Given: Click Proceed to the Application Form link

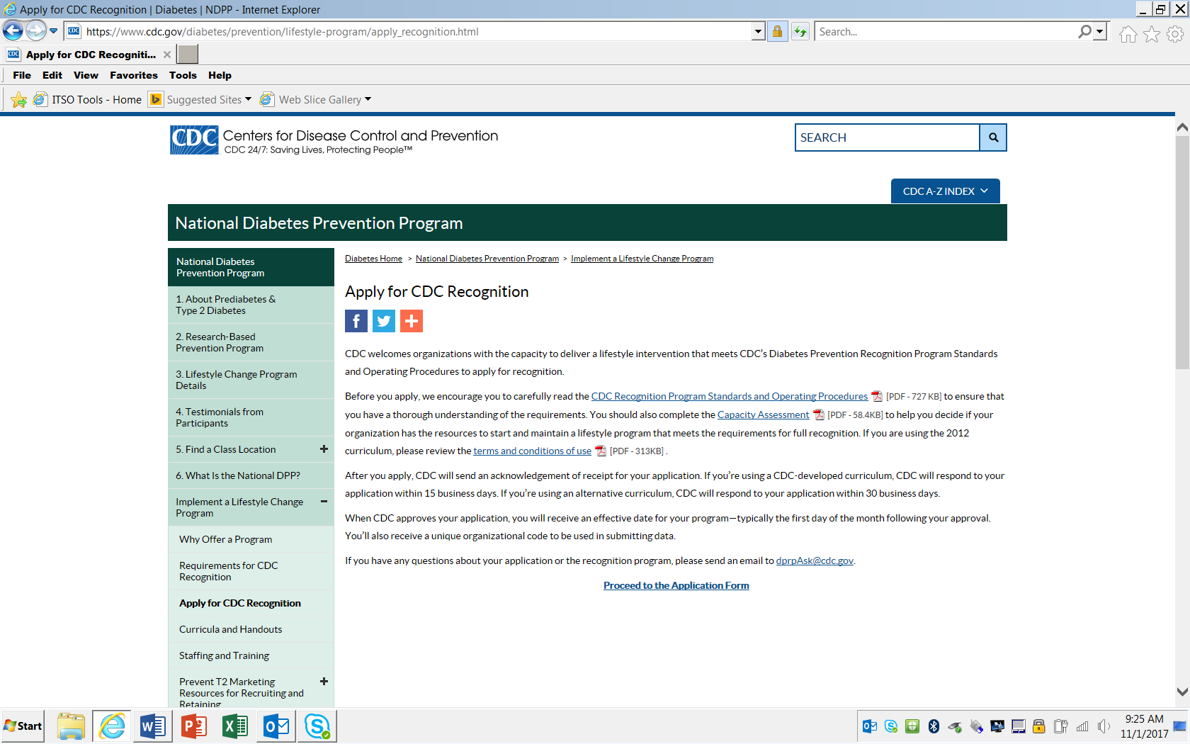Looking at the screenshot, I should [x=676, y=585].
